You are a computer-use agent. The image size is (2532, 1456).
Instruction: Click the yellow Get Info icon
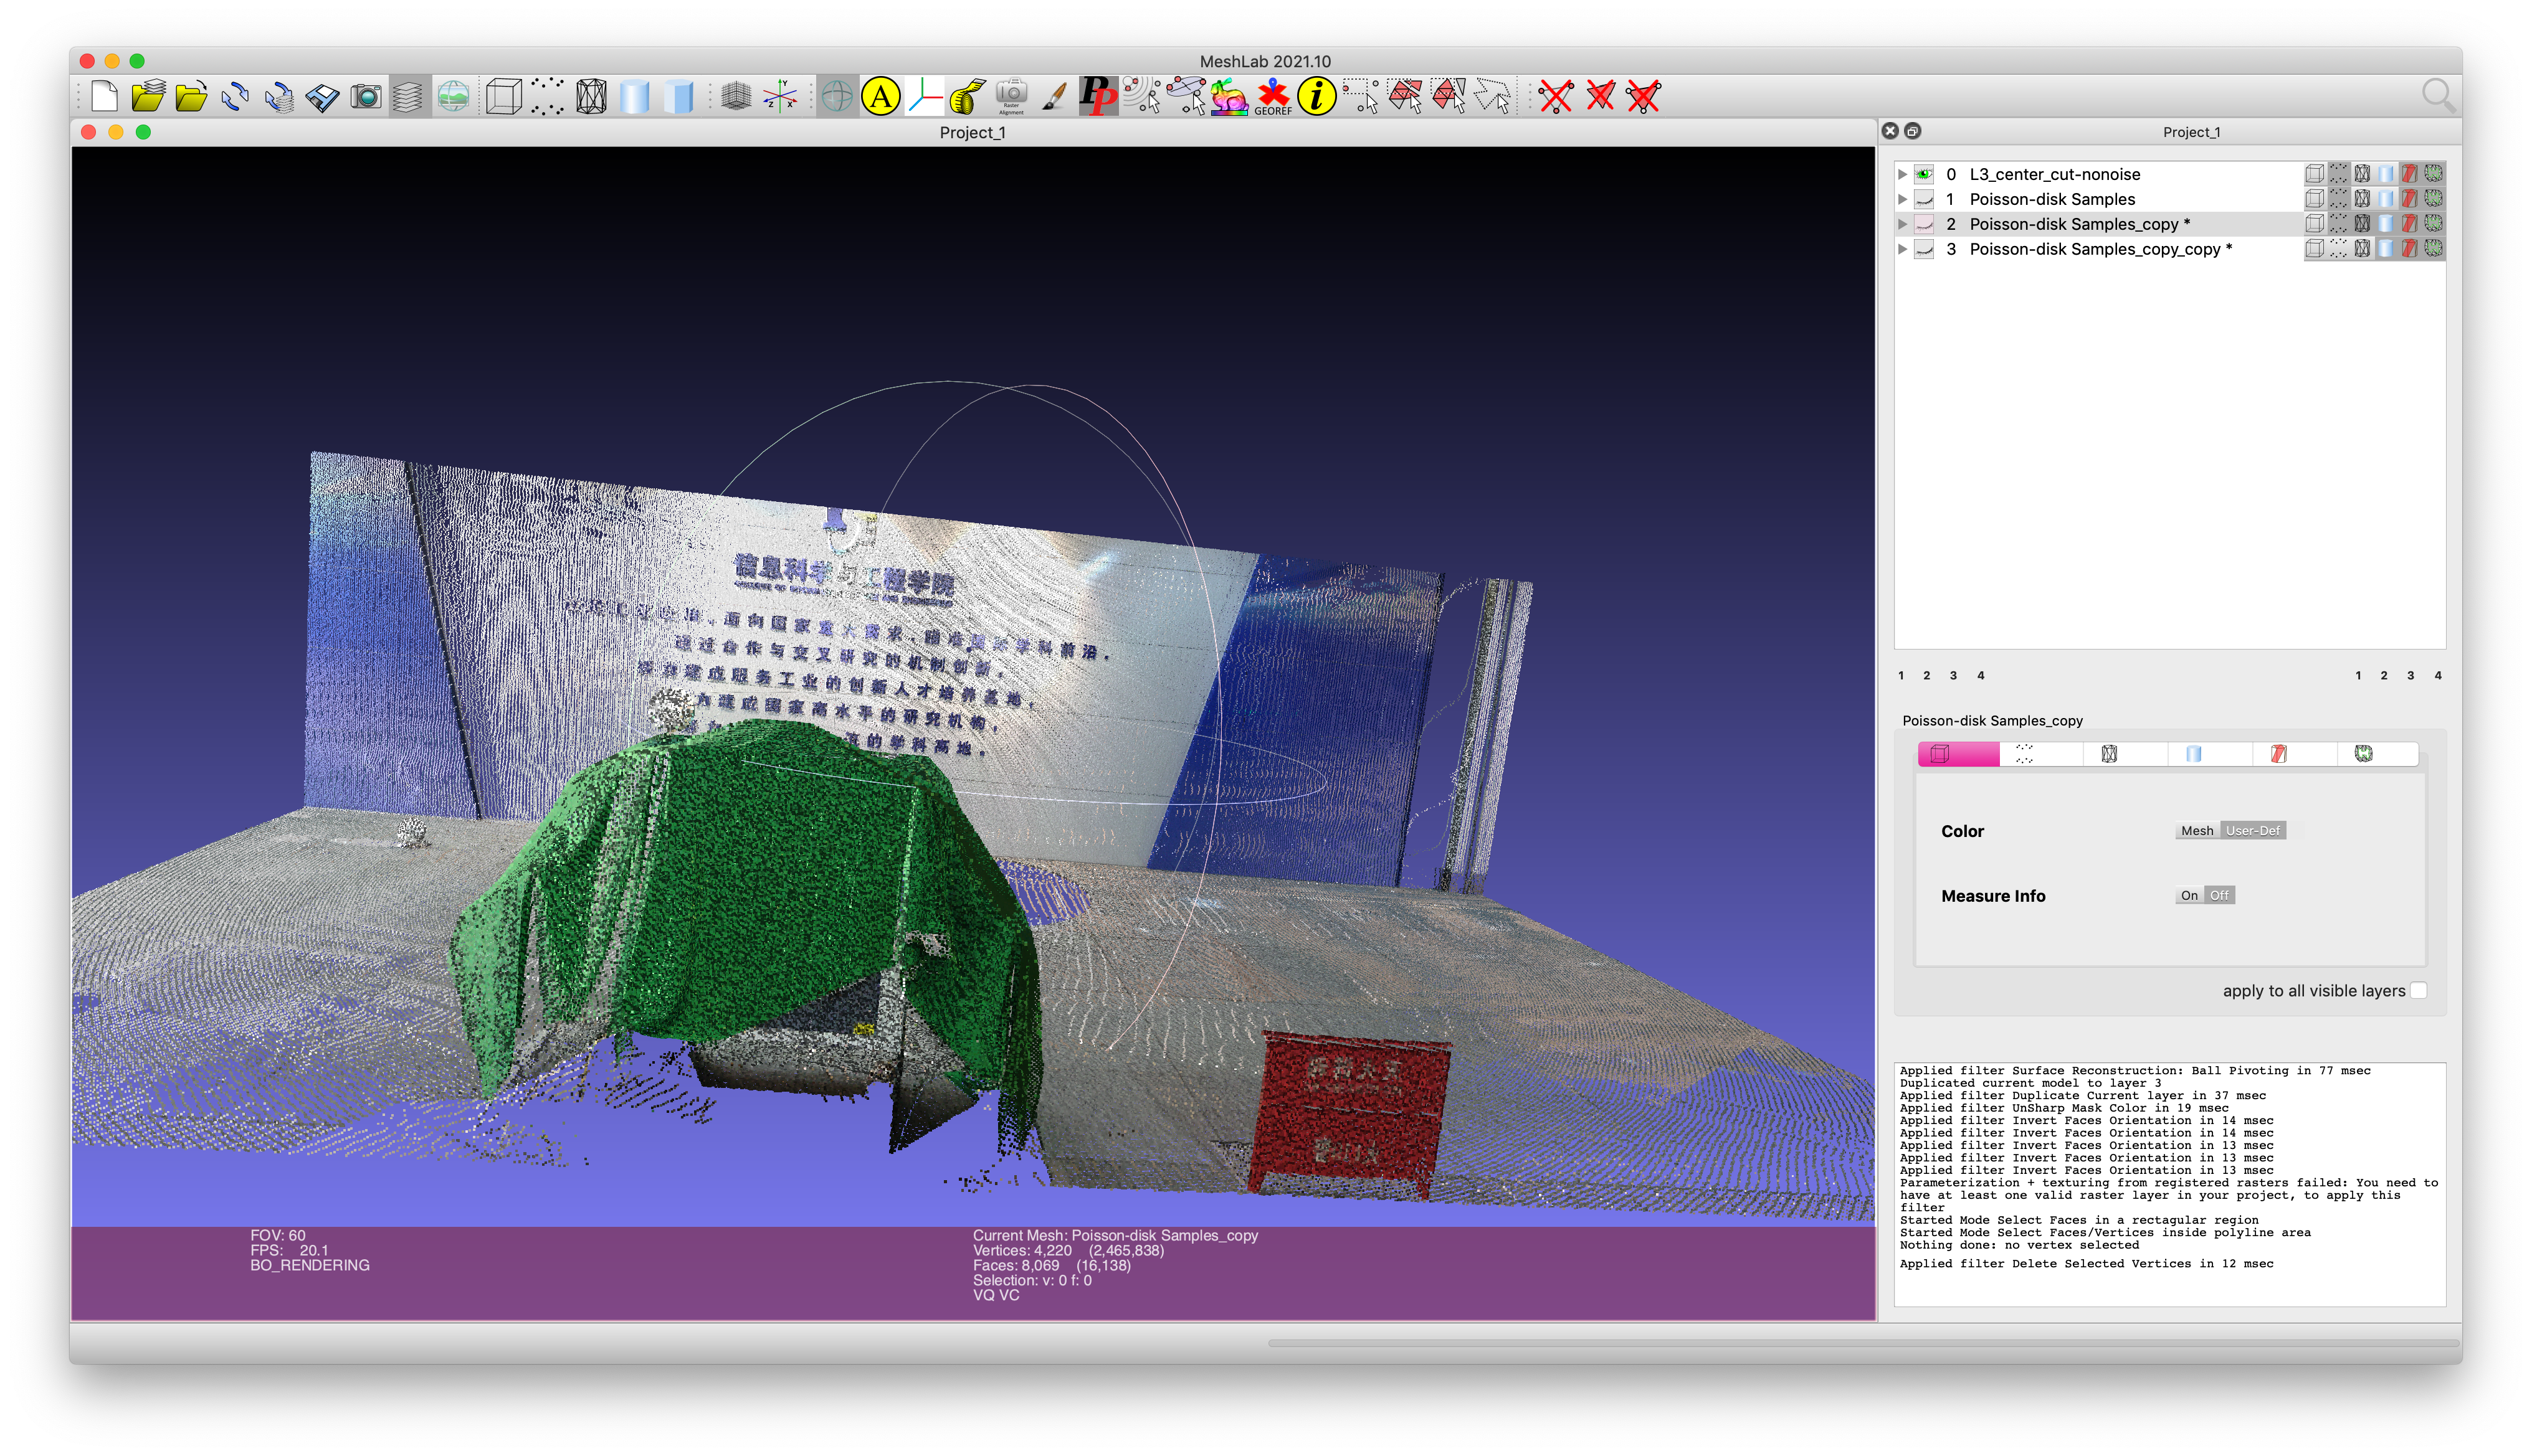click(x=1316, y=97)
